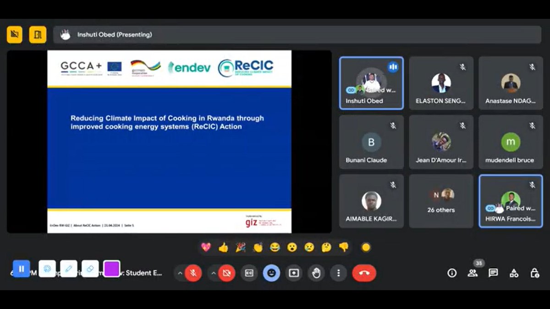
Task: Open the chat with everyone icon
Action: tap(493, 273)
